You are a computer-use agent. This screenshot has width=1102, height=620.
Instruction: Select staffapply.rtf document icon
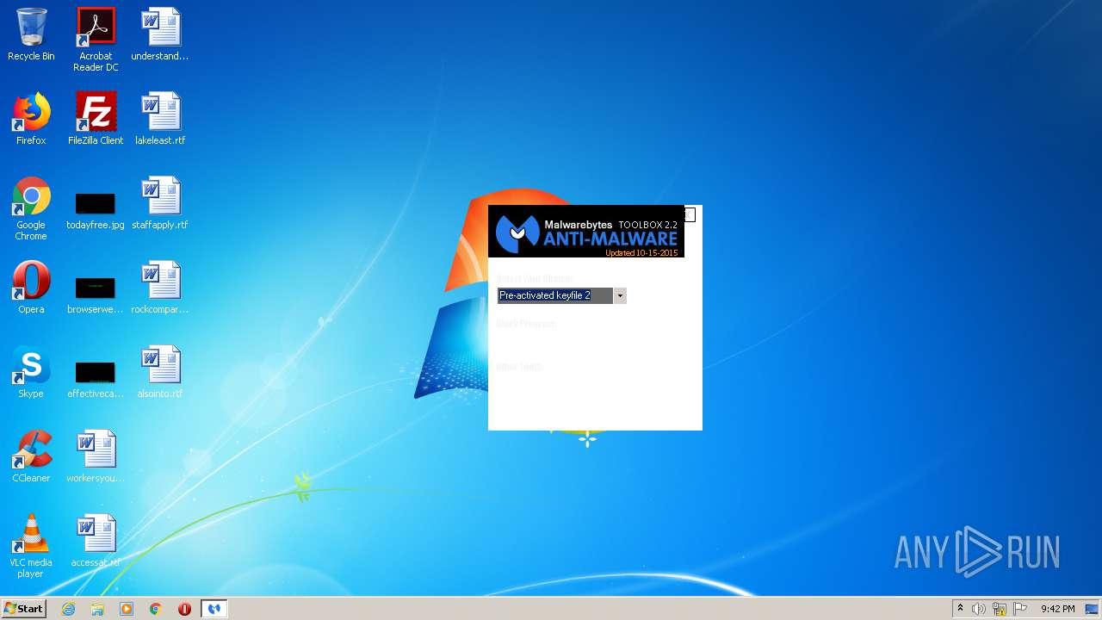(160, 203)
